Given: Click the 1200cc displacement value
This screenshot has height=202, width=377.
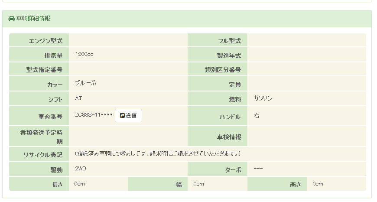Looking at the screenshot, I should [x=84, y=55].
